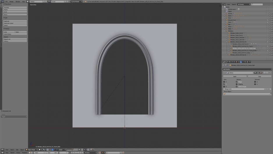Toggle the Z axis checkbox
This screenshot has width=273, height=154.
(224, 87)
